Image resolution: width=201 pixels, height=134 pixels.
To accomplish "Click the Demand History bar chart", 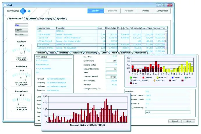I will click(87, 109).
